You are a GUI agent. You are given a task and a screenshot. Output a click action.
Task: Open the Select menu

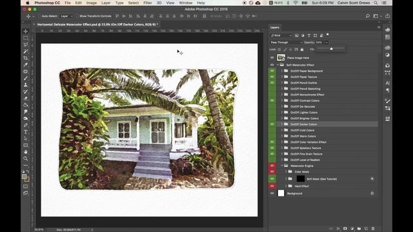click(x=134, y=3)
